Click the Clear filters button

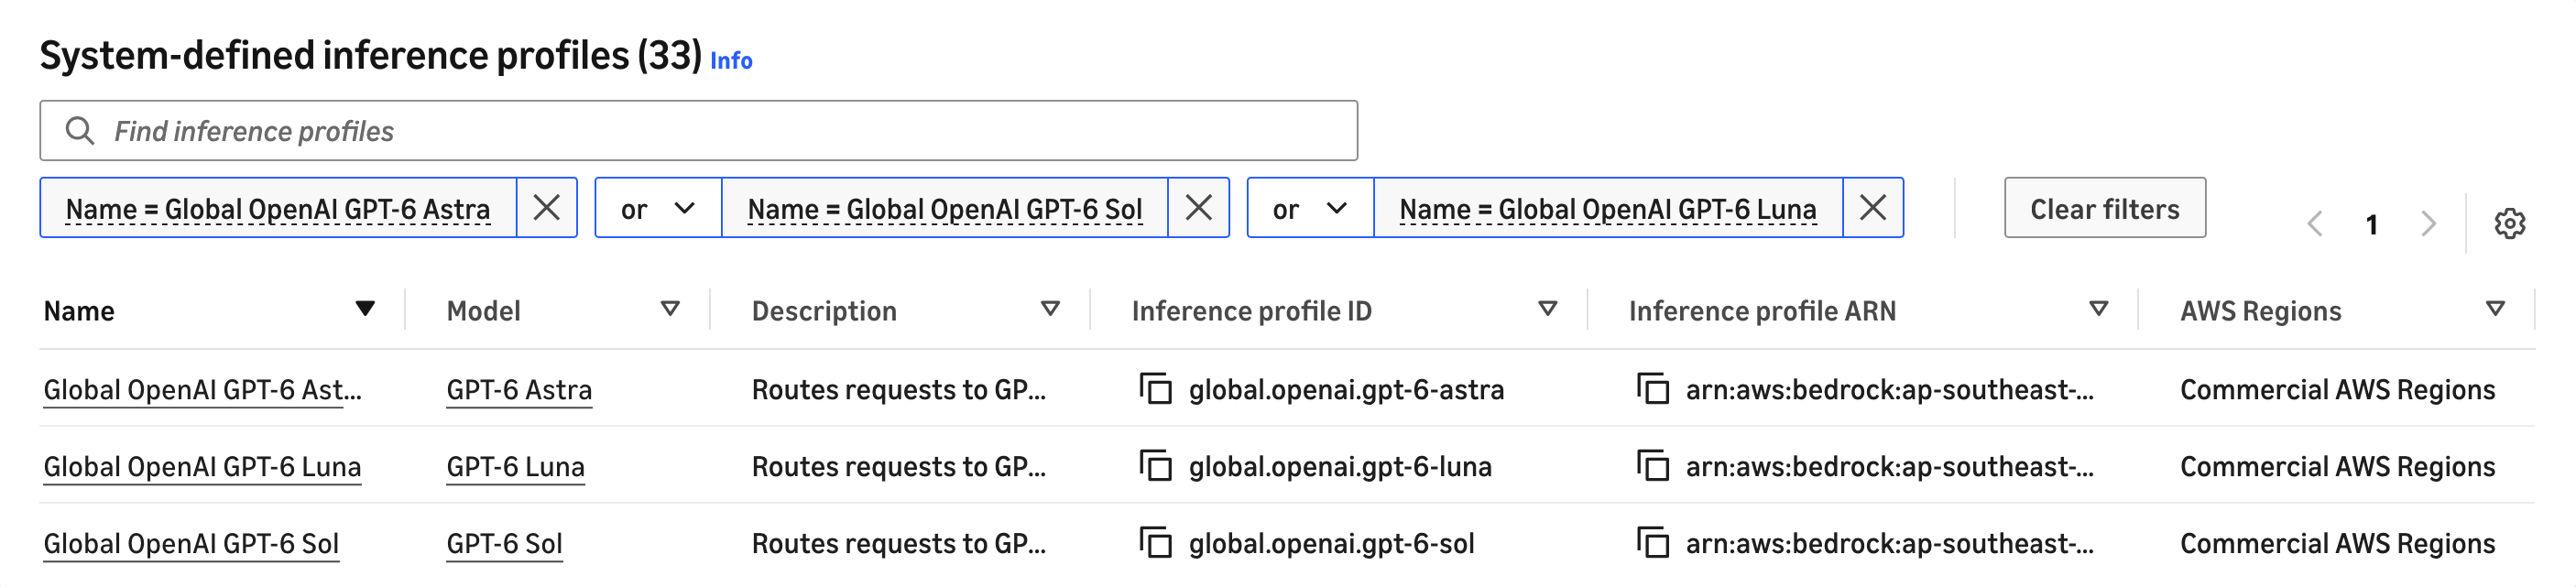pyautogui.click(x=2104, y=209)
